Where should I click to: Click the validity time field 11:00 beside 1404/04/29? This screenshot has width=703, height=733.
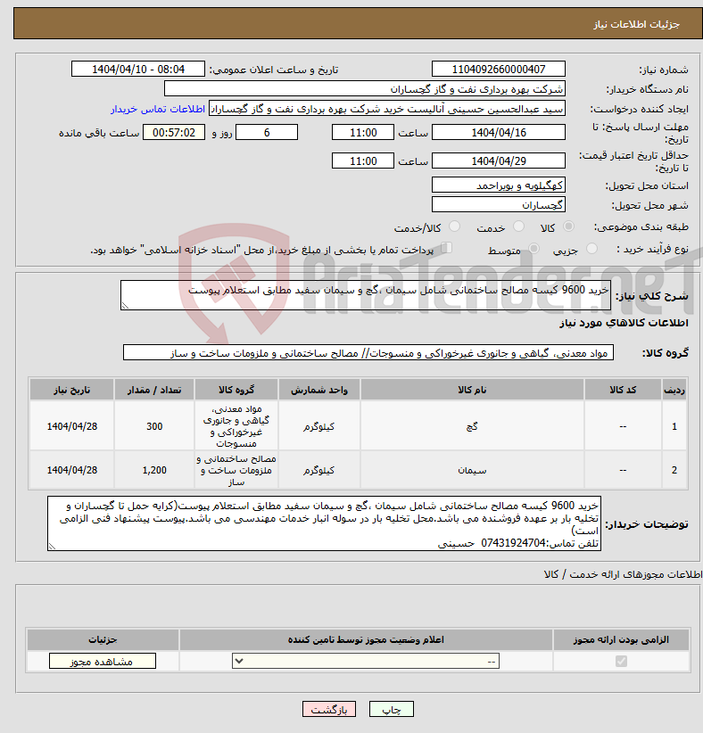(x=363, y=161)
